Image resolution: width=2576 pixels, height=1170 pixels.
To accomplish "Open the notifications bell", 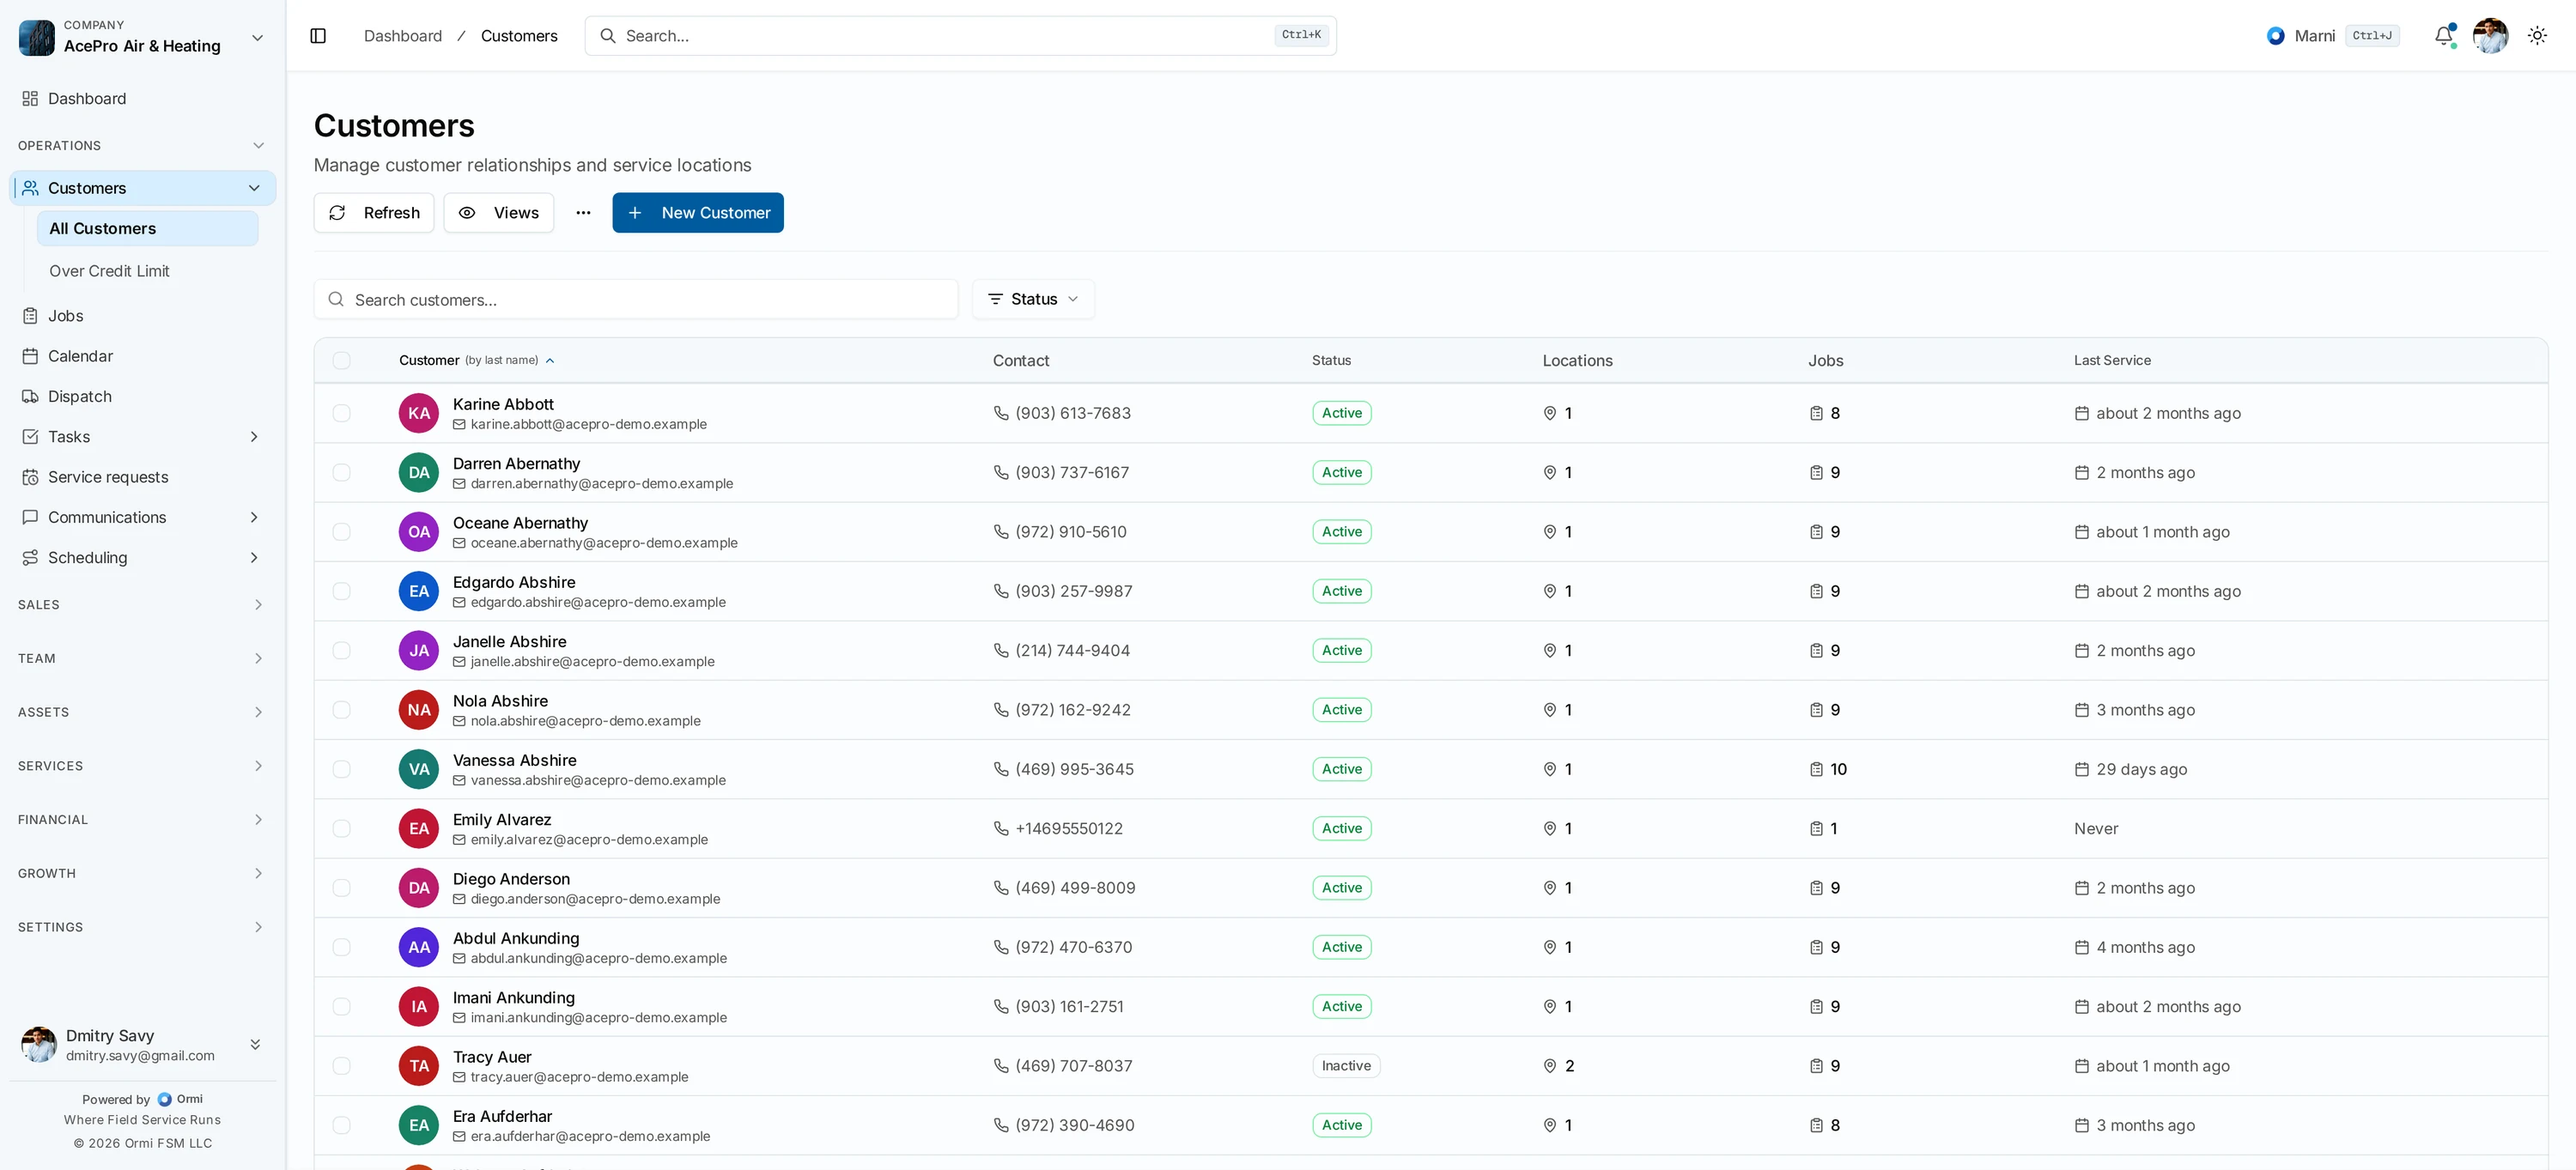I will click(x=2444, y=36).
